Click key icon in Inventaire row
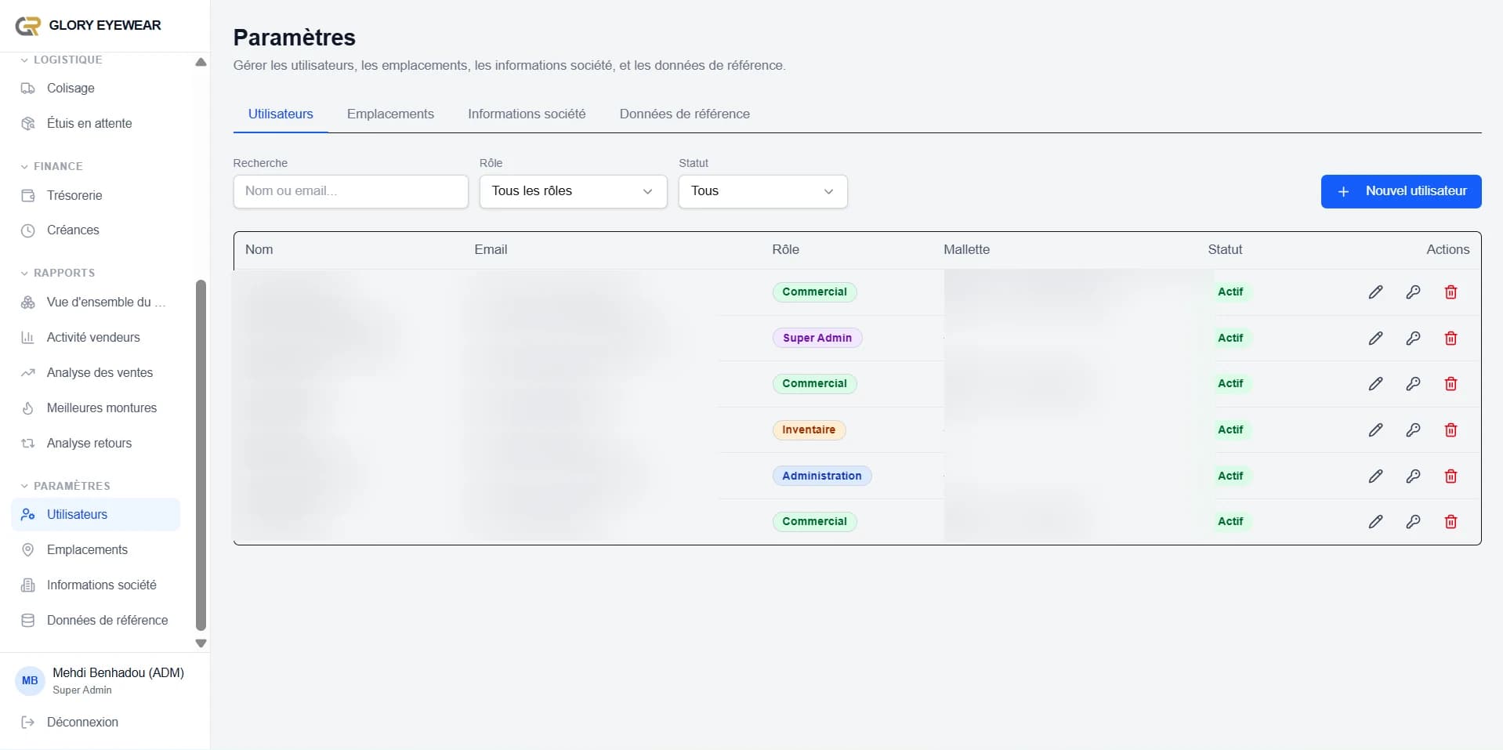 pyautogui.click(x=1413, y=430)
